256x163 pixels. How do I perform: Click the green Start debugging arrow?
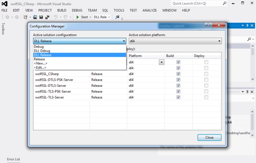tap(78, 17)
